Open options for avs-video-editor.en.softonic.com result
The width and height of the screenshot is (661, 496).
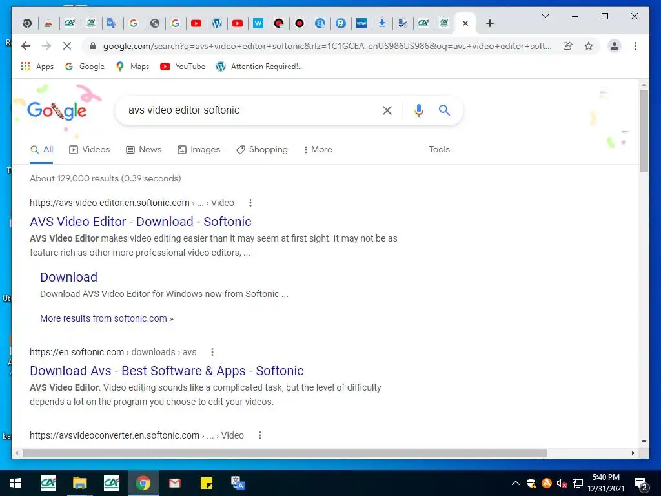click(250, 203)
